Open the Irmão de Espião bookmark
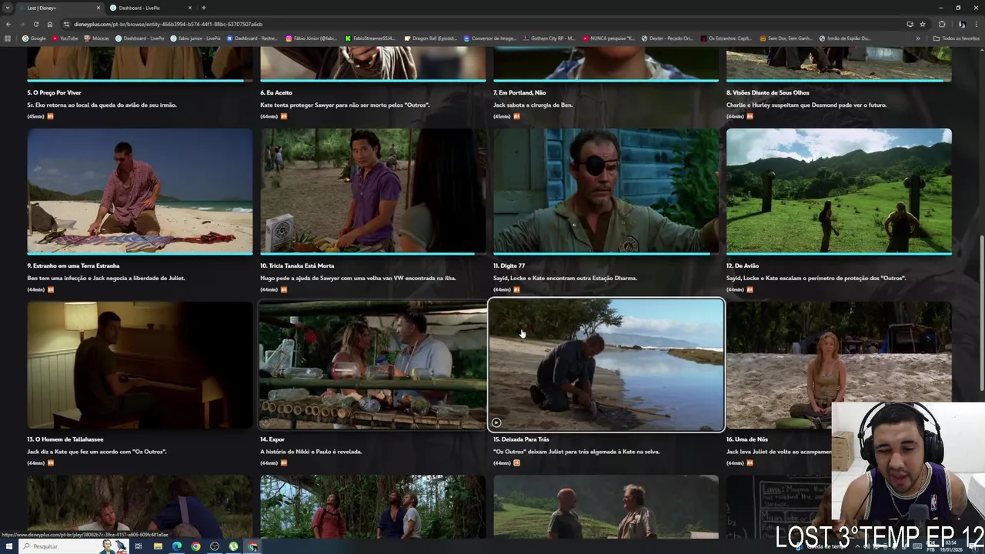The image size is (985, 554). [x=845, y=38]
